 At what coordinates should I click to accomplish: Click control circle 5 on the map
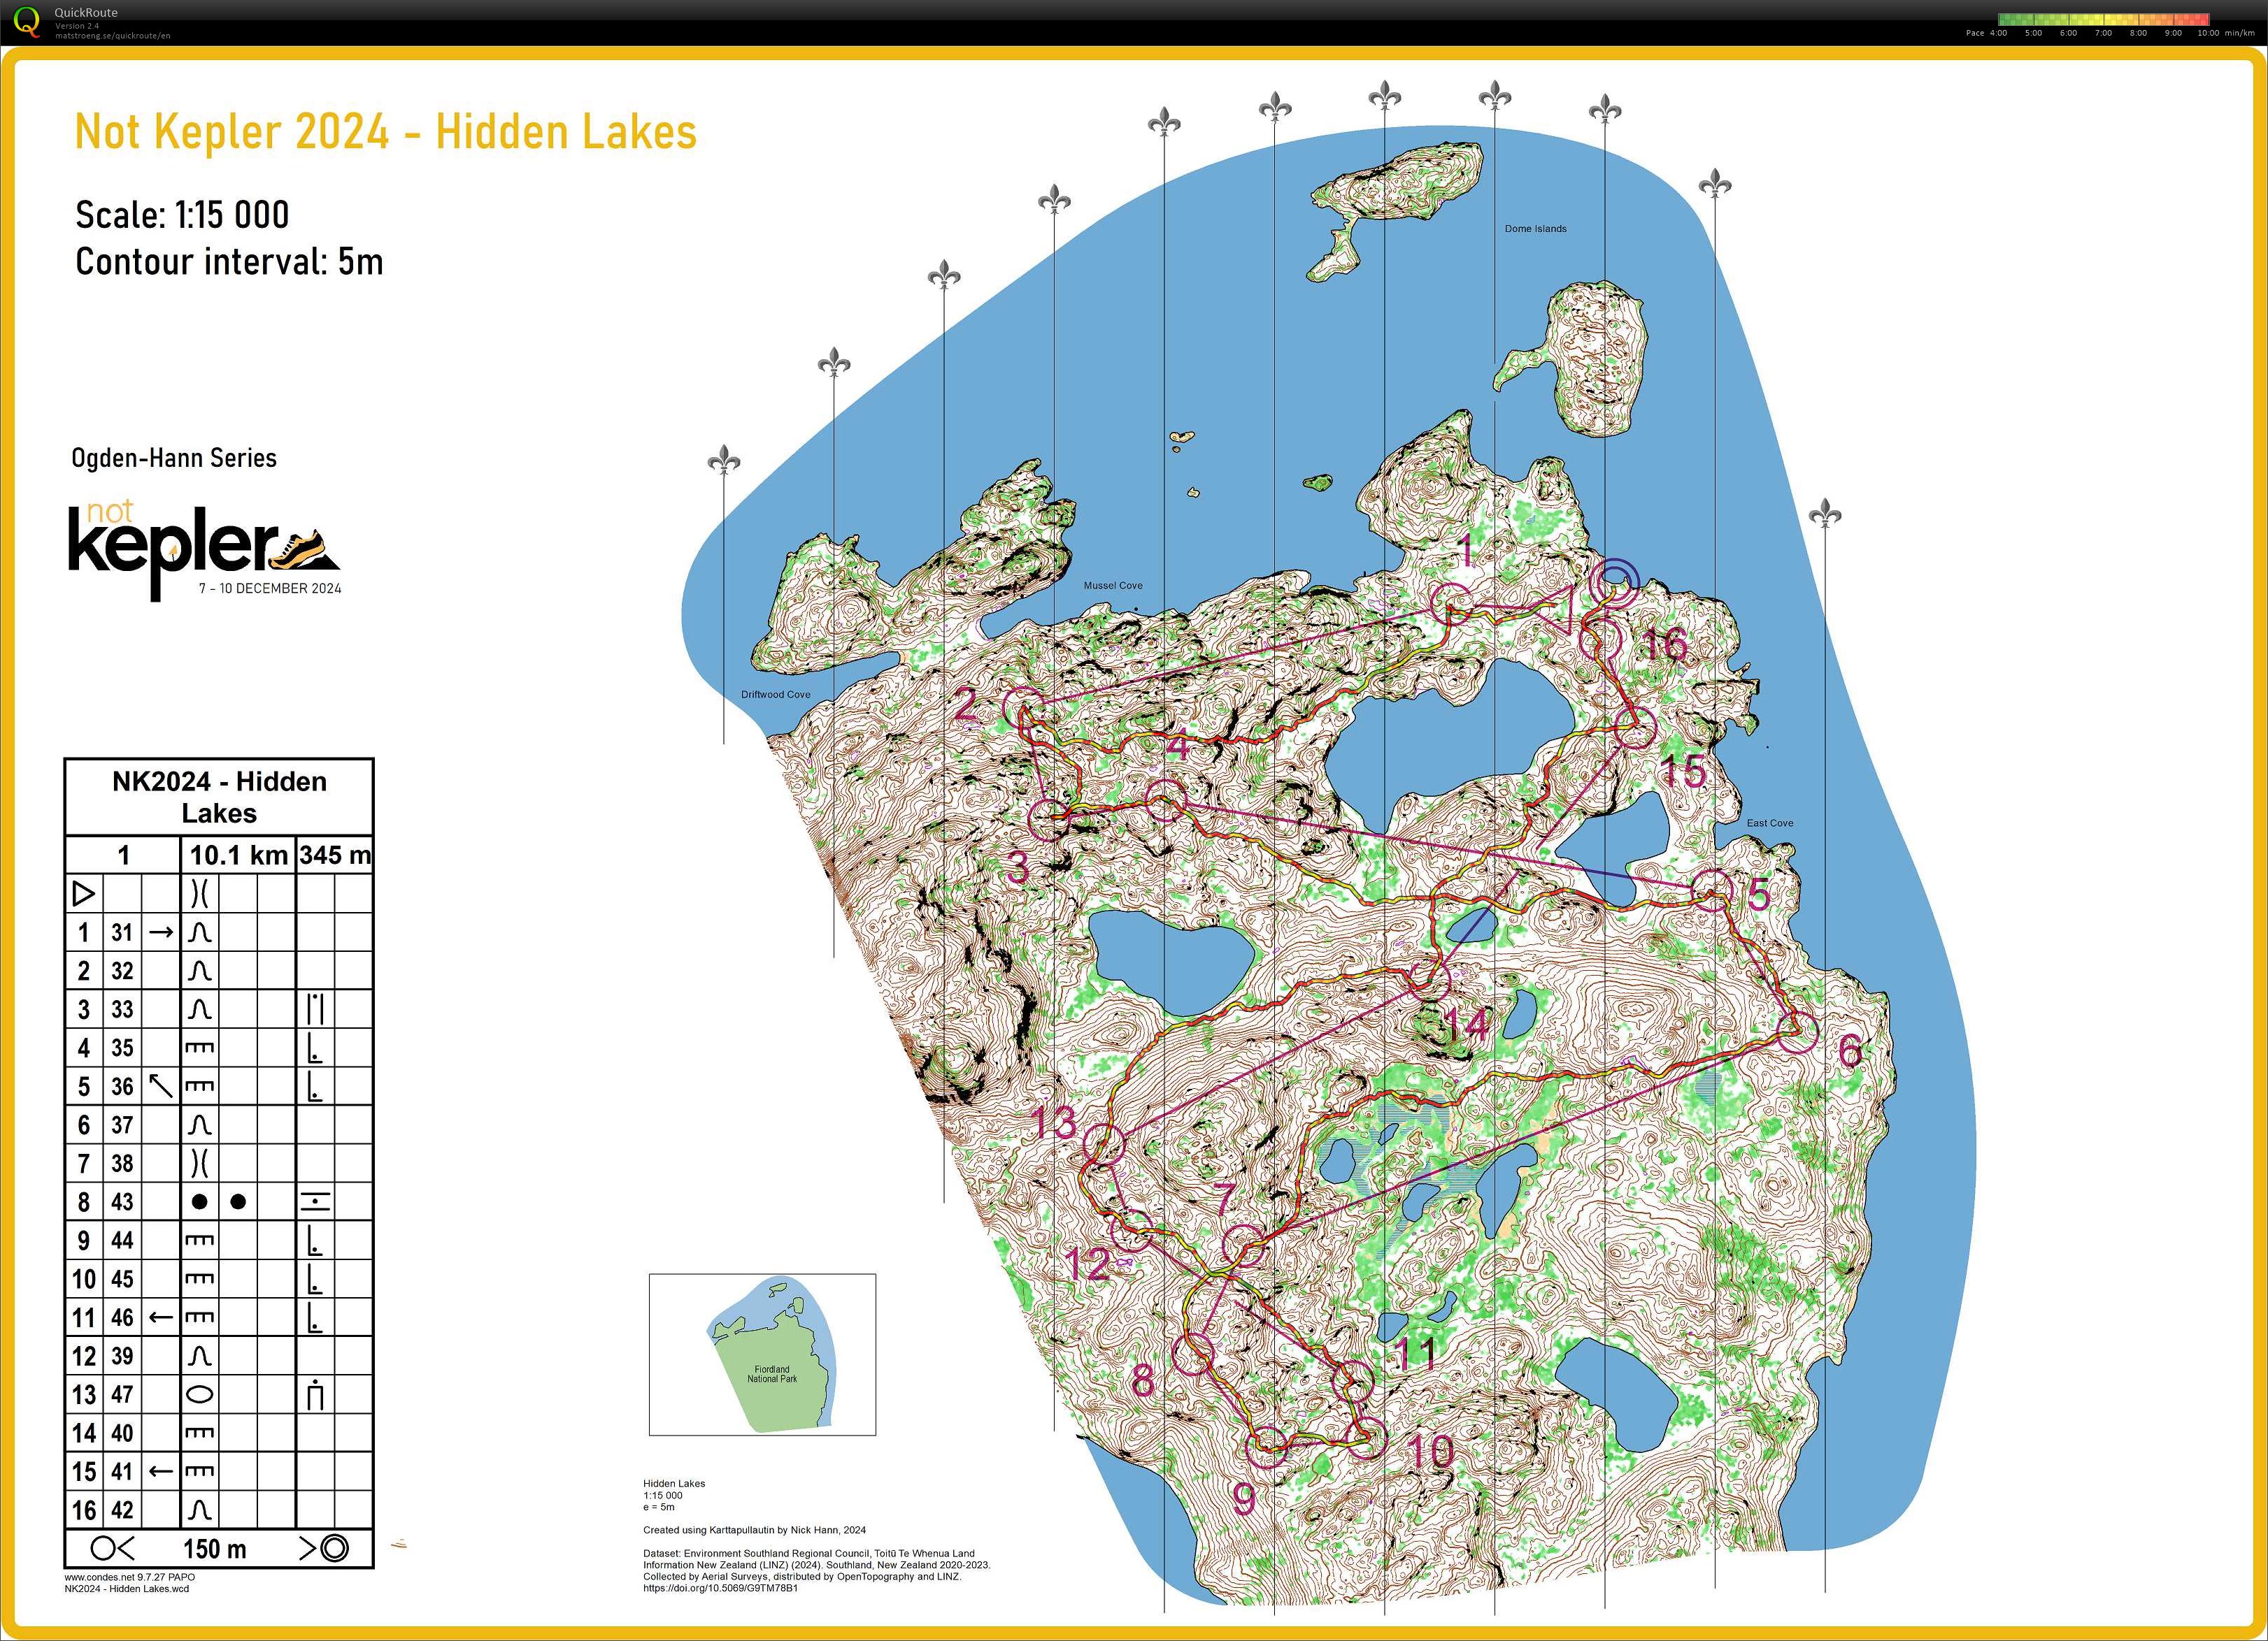[x=1712, y=890]
